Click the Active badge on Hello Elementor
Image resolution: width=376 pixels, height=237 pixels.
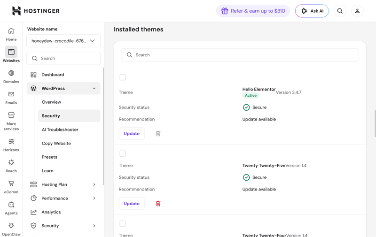(251, 96)
